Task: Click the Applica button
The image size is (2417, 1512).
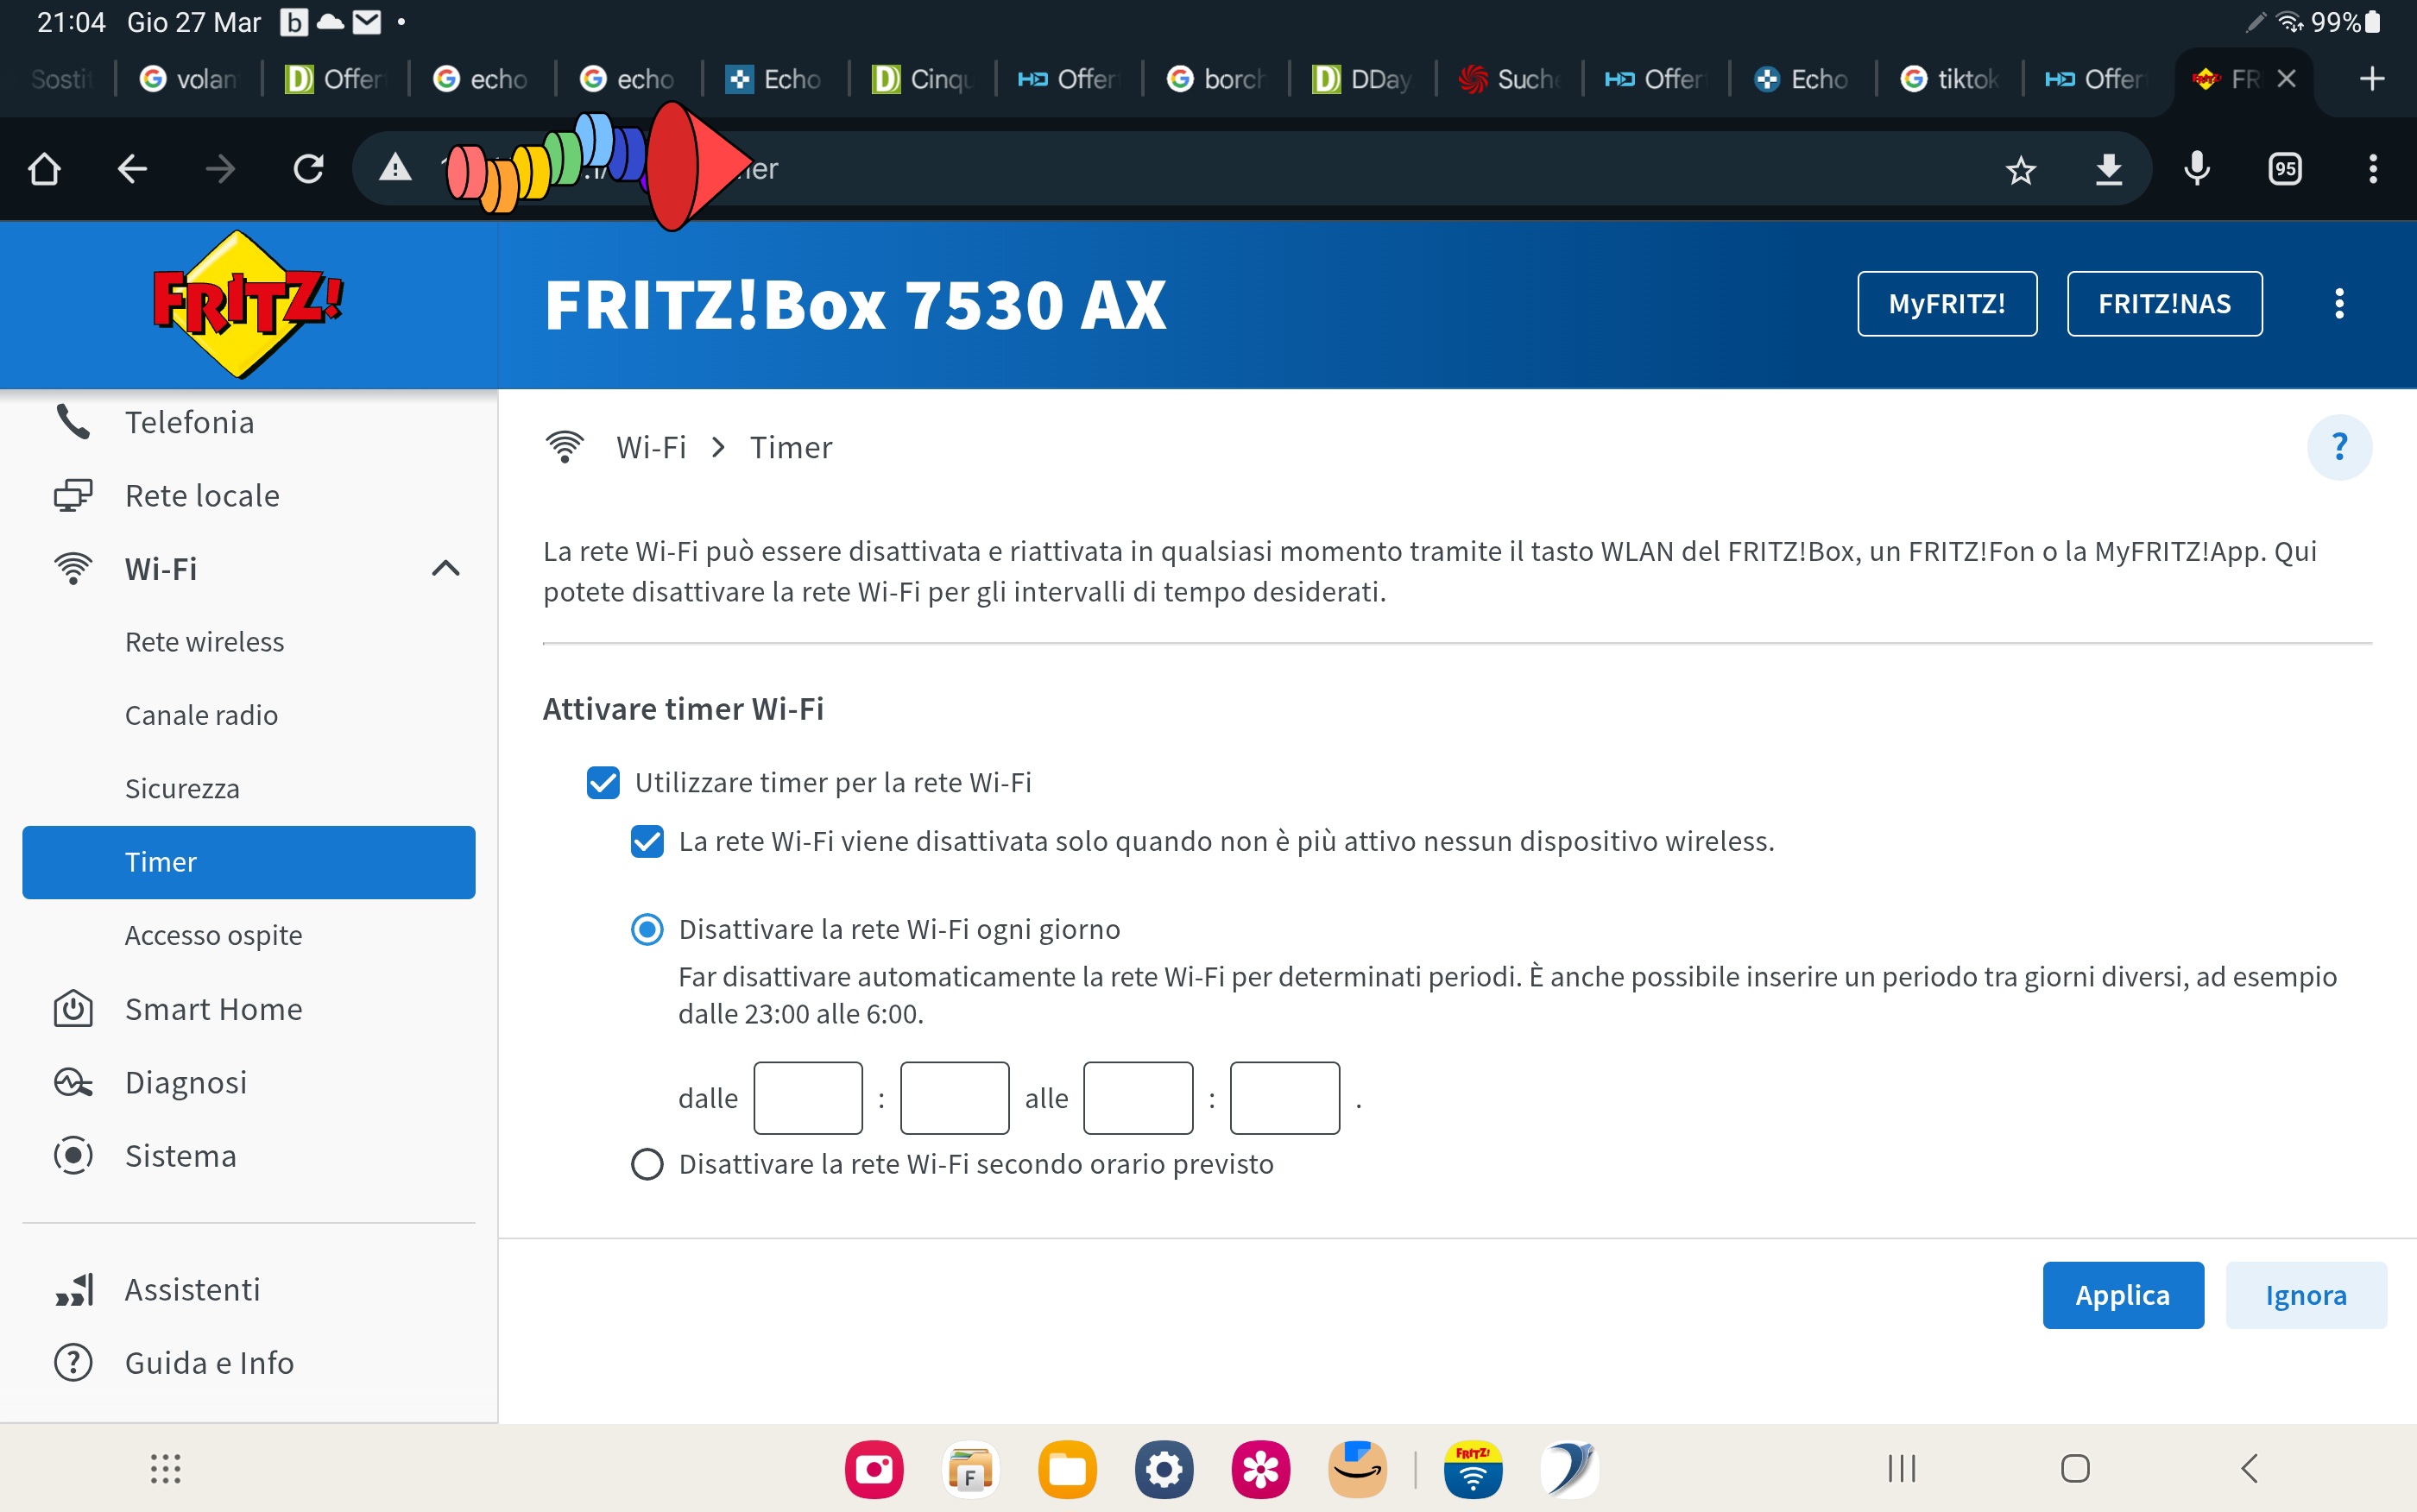Action: (x=2122, y=1294)
